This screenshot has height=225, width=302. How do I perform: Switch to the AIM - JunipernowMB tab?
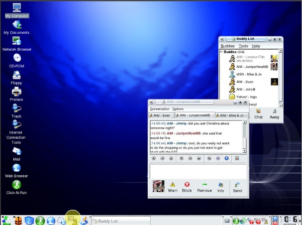(x=195, y=115)
